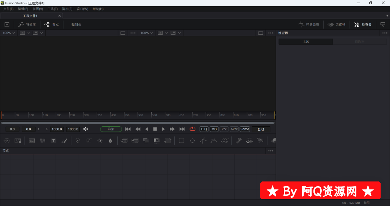Add a Rectangle mask

[x=181, y=141]
